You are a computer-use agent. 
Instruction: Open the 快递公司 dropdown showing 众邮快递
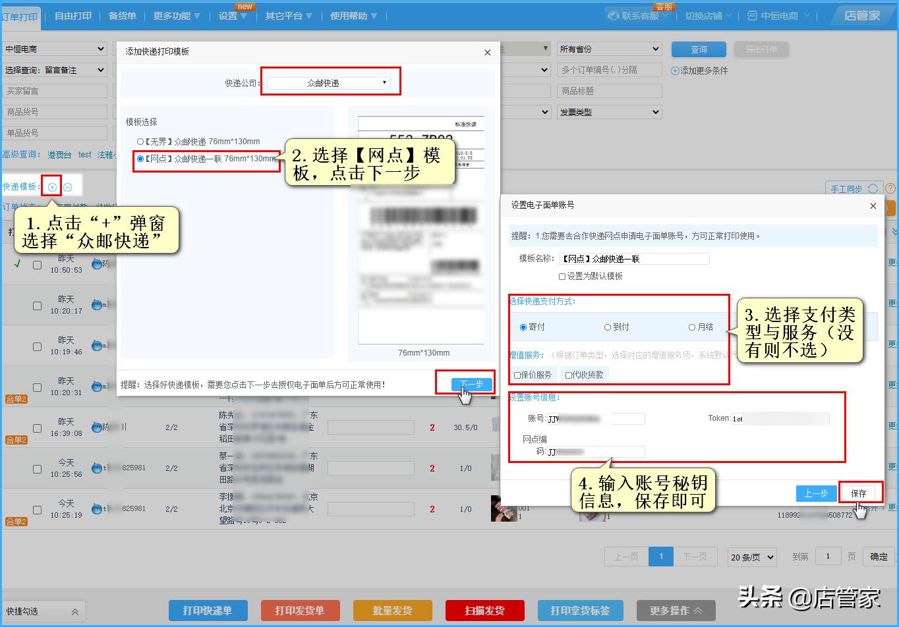328,82
